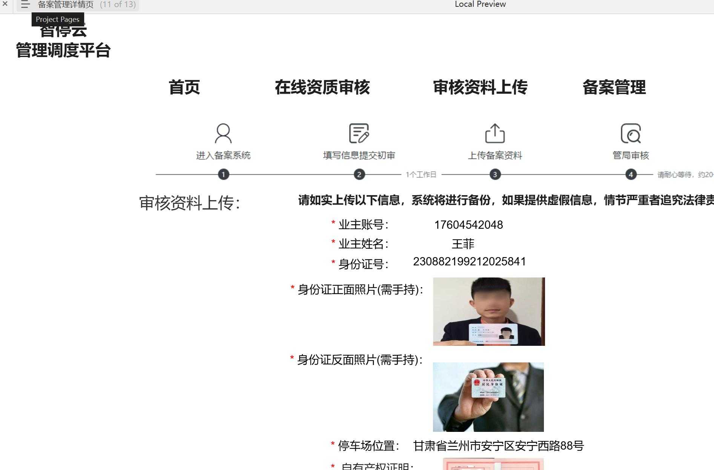
Task: Click the 进入备案系统 user icon
Action: [223, 133]
